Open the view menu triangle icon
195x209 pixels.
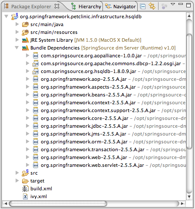click(173, 4)
